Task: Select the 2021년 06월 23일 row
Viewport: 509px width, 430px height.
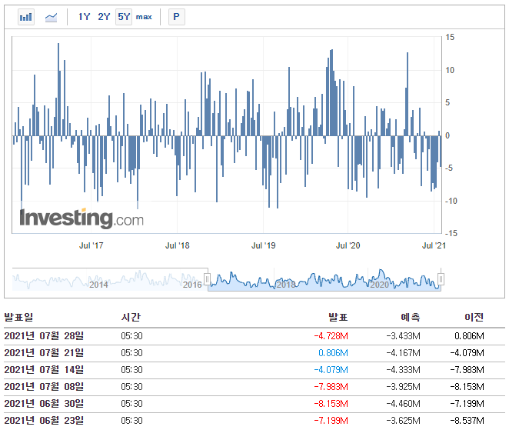Action: coord(254,421)
